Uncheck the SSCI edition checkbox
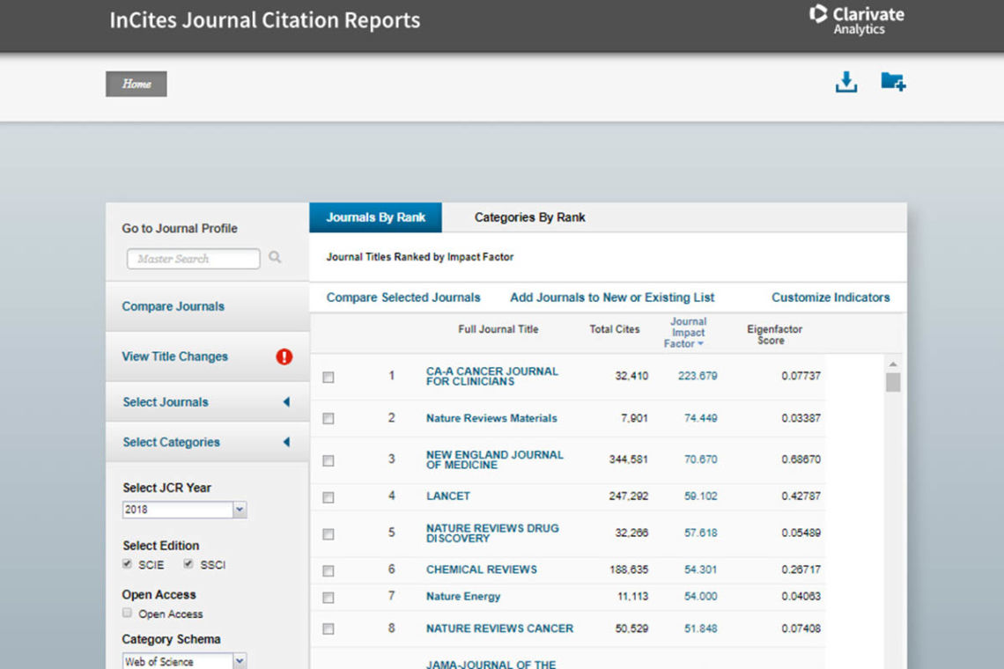The width and height of the screenshot is (1004, 669). 188,564
